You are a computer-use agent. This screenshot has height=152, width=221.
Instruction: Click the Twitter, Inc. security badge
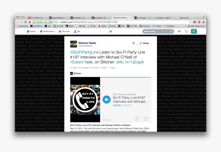point(43,22)
